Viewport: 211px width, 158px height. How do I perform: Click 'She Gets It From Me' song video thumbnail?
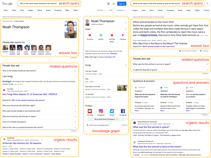click(122, 88)
